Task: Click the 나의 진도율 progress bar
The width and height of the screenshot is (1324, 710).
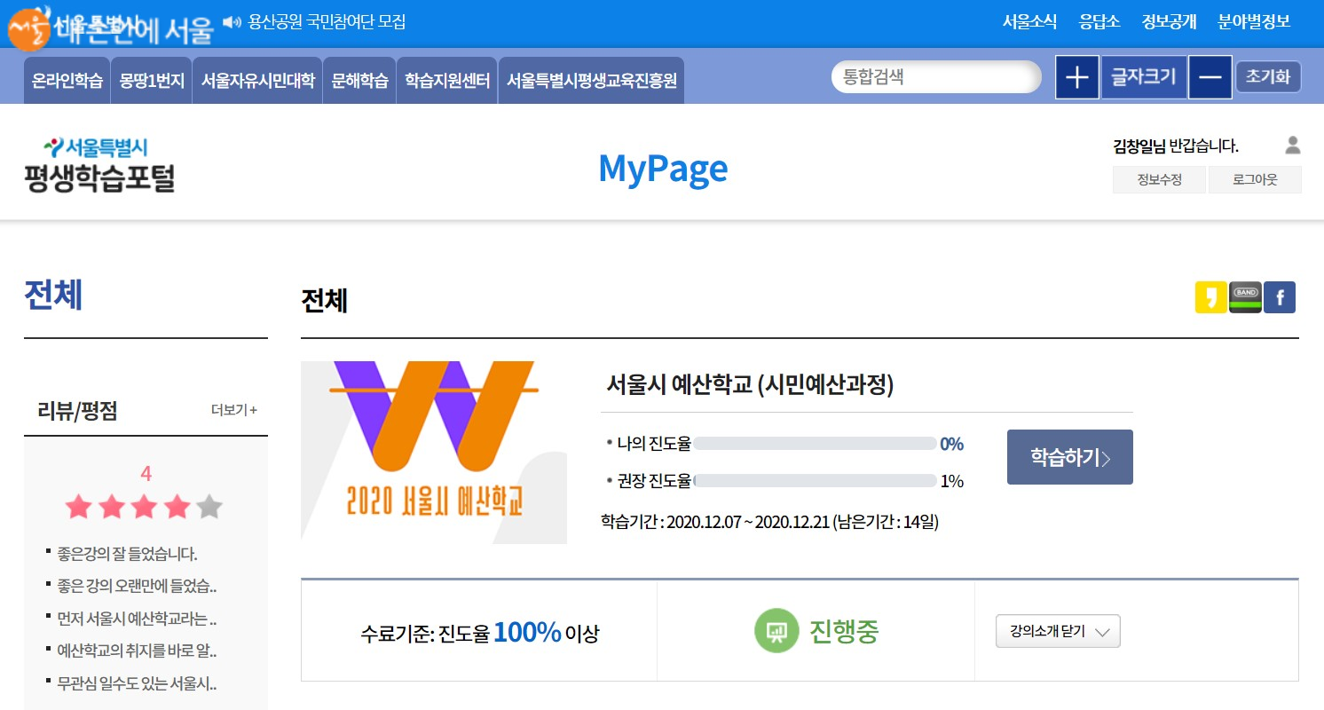Action: pos(814,444)
